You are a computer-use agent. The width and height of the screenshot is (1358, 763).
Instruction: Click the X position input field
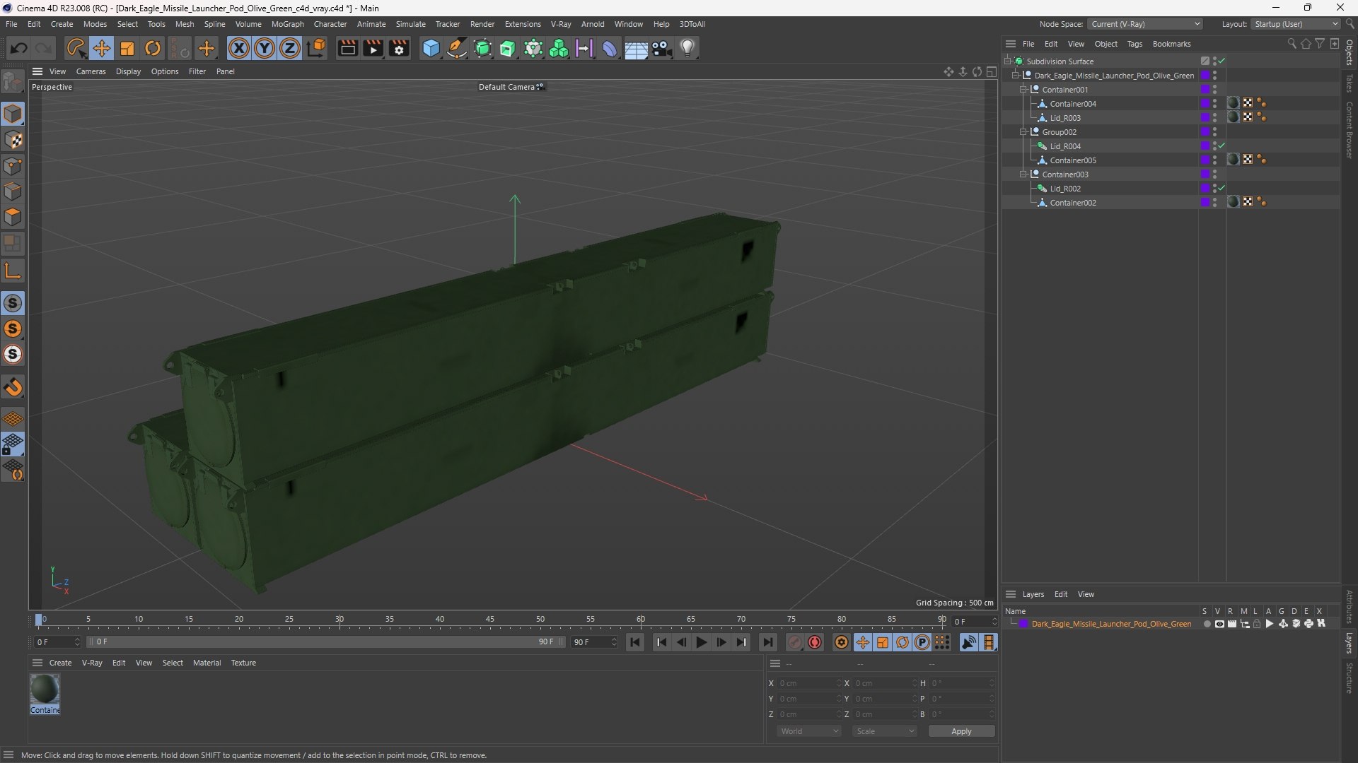(808, 683)
